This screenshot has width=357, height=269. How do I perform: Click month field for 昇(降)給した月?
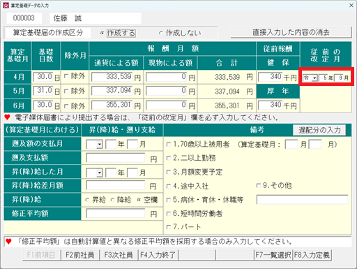[132, 173]
